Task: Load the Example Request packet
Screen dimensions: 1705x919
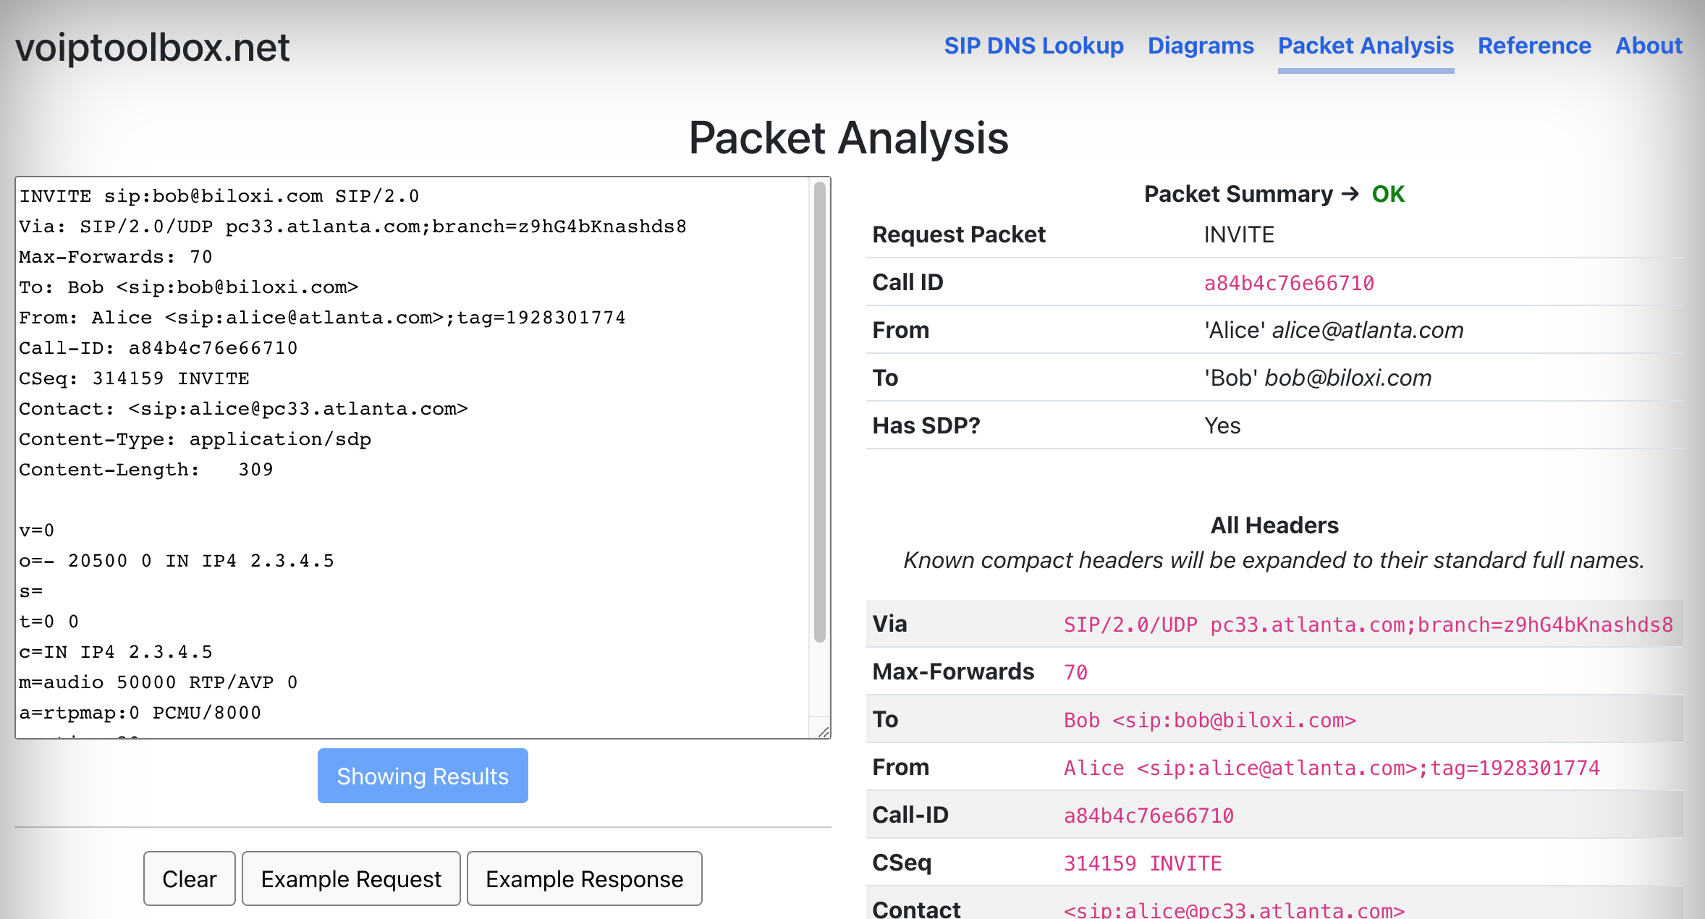Action: click(x=351, y=878)
